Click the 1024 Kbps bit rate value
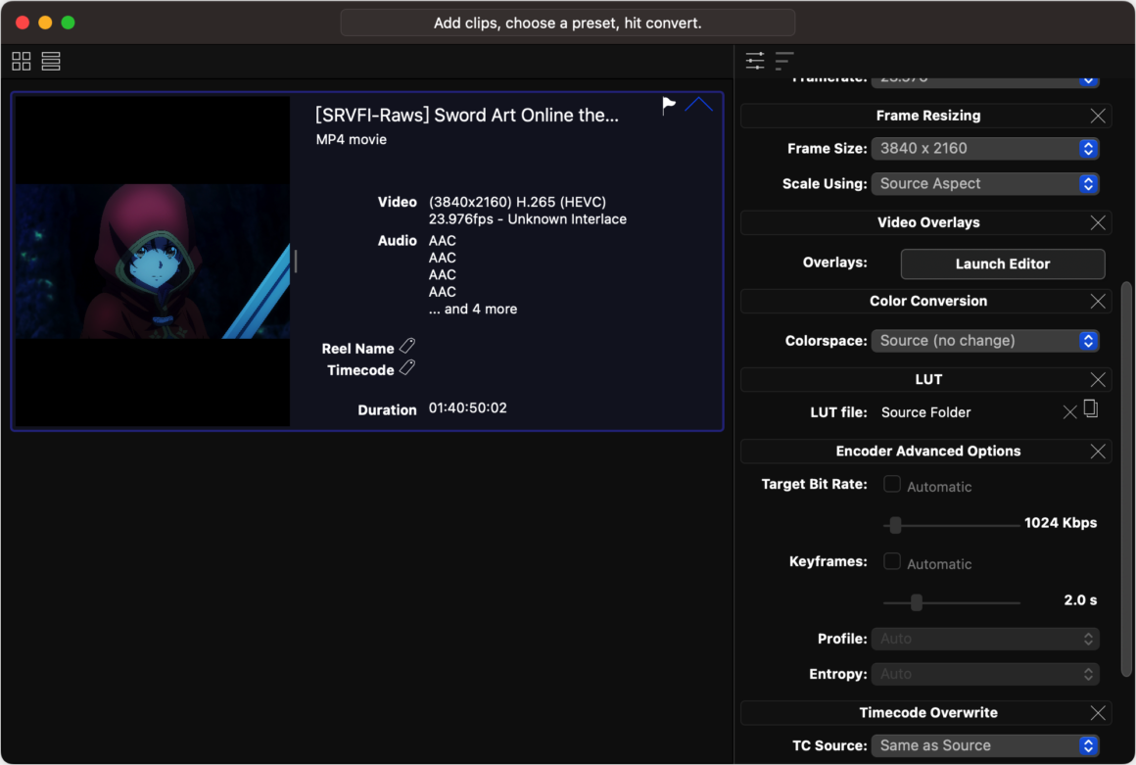The height and width of the screenshot is (765, 1136). [1061, 523]
